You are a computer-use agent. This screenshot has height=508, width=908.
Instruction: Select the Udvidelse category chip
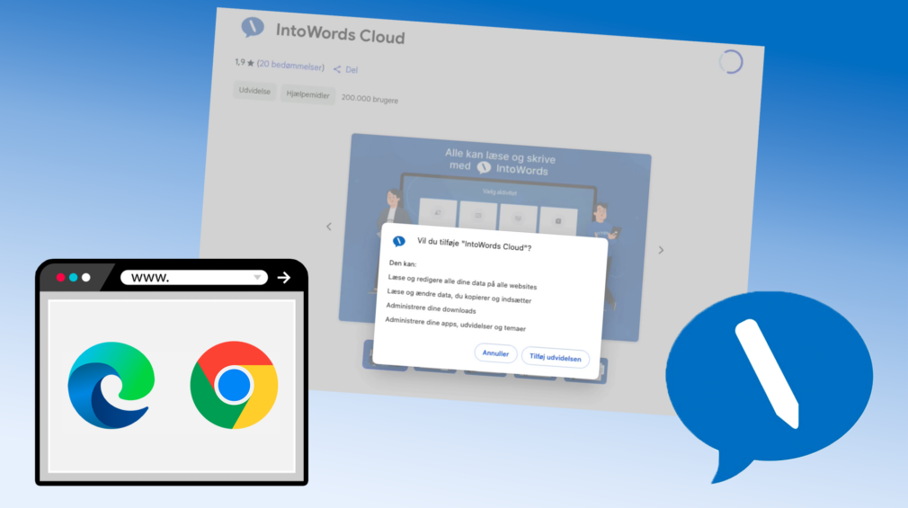[x=254, y=91]
